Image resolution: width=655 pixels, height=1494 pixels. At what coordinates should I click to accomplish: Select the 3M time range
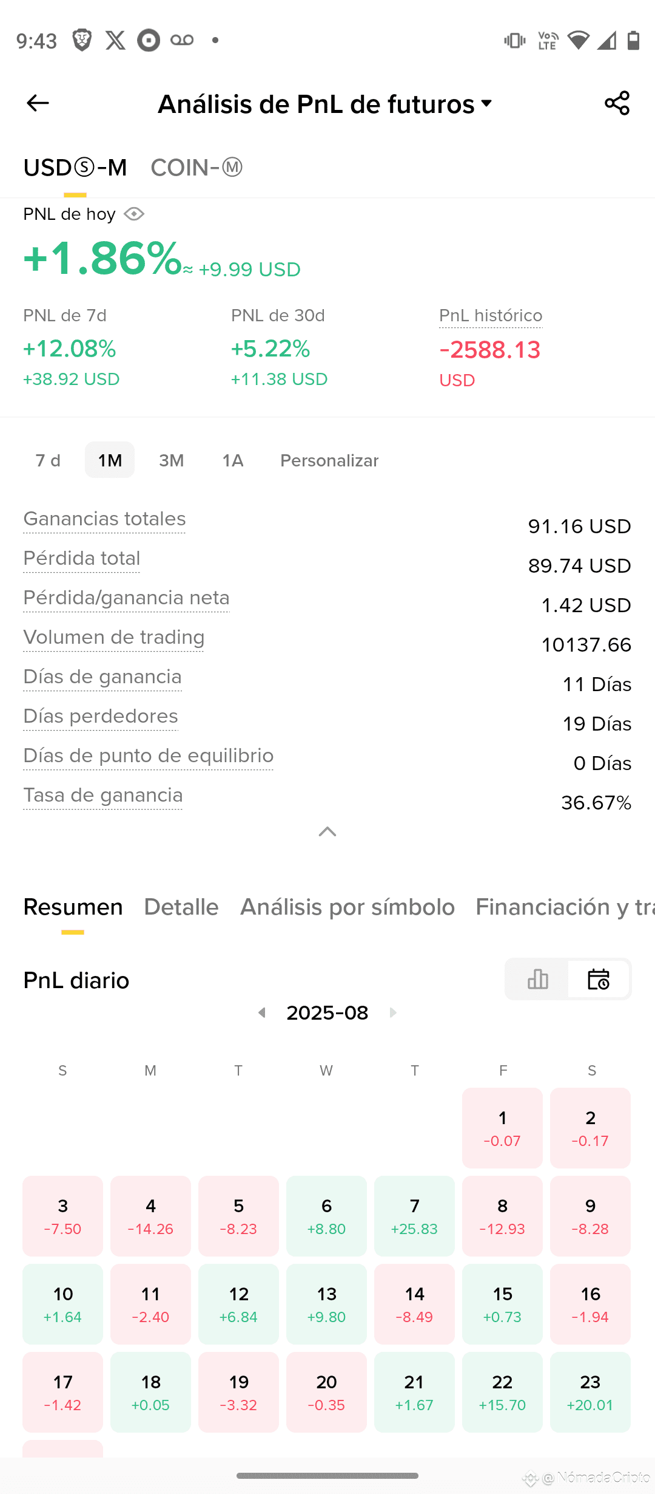(x=172, y=460)
